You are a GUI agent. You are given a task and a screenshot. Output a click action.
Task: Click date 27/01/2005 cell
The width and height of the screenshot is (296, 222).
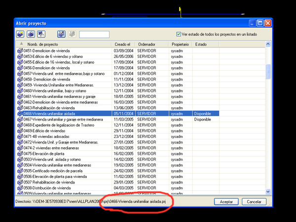click(x=123, y=142)
